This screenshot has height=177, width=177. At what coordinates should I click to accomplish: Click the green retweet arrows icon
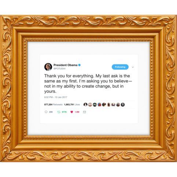point(59,112)
